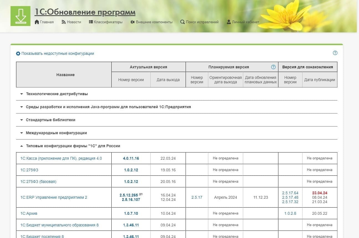The image size is (359, 238).
Task: Collapse the Типовые конфигурации фирмы 1С arrow
Action: tap(22, 146)
